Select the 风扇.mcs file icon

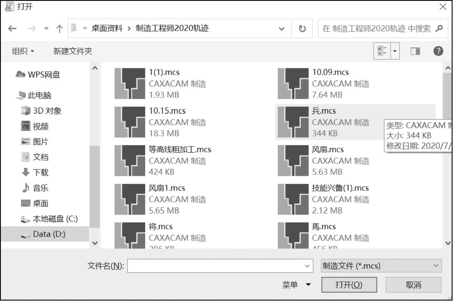(293, 160)
